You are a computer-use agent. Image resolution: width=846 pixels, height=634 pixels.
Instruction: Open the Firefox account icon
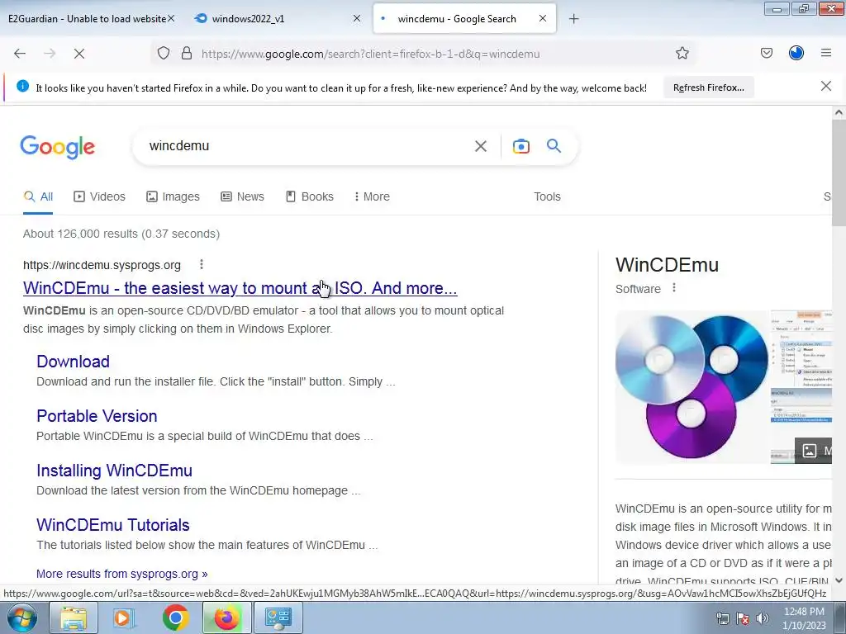796,53
